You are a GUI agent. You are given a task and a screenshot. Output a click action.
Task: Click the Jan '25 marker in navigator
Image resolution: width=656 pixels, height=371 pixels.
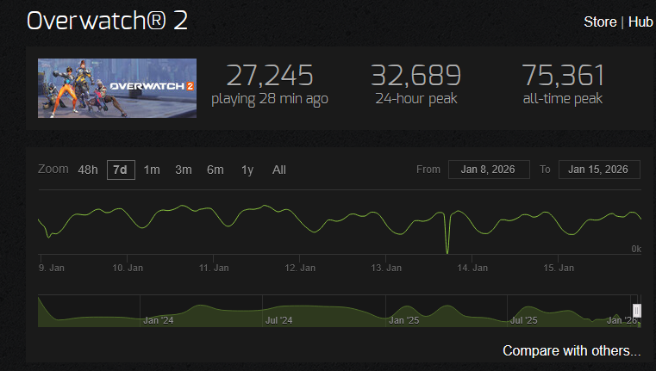[403, 320]
